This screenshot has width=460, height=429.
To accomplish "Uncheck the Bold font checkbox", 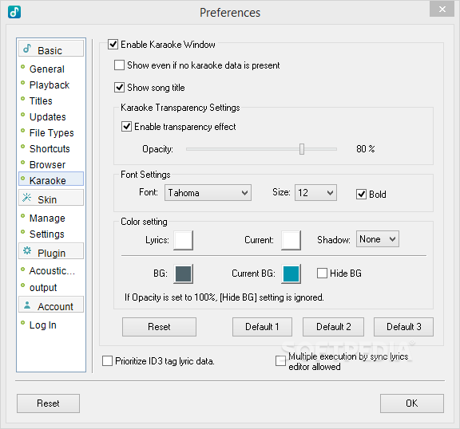I will pos(361,194).
